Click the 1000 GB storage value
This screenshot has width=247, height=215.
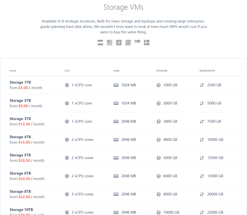coord(170,85)
